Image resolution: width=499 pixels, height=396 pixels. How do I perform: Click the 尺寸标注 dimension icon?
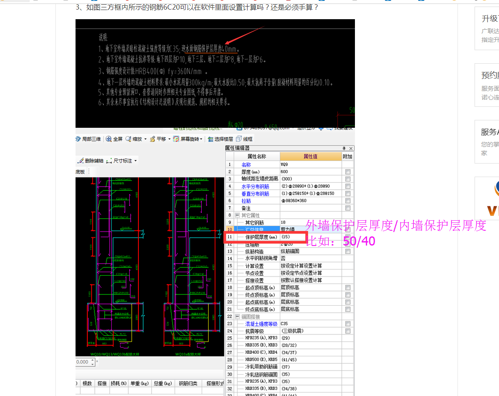[109, 161]
